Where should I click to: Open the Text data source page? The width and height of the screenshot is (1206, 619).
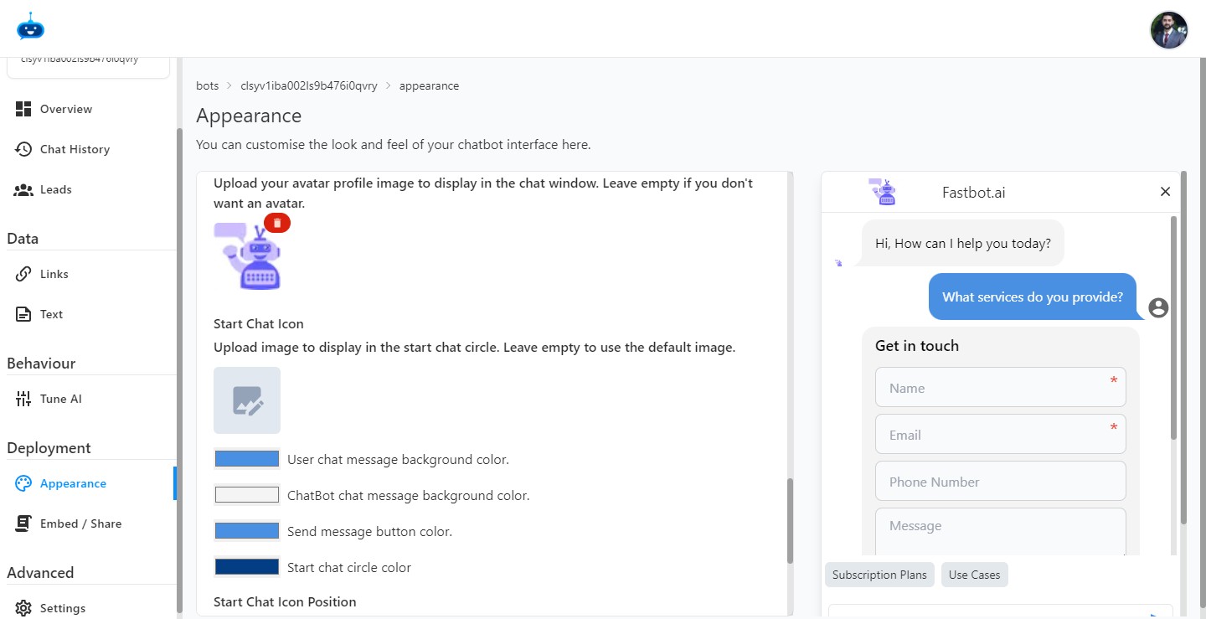point(50,313)
